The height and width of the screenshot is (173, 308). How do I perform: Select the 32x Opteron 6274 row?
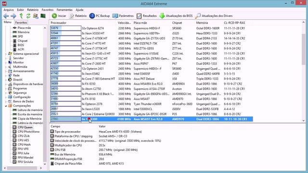tap(151, 28)
